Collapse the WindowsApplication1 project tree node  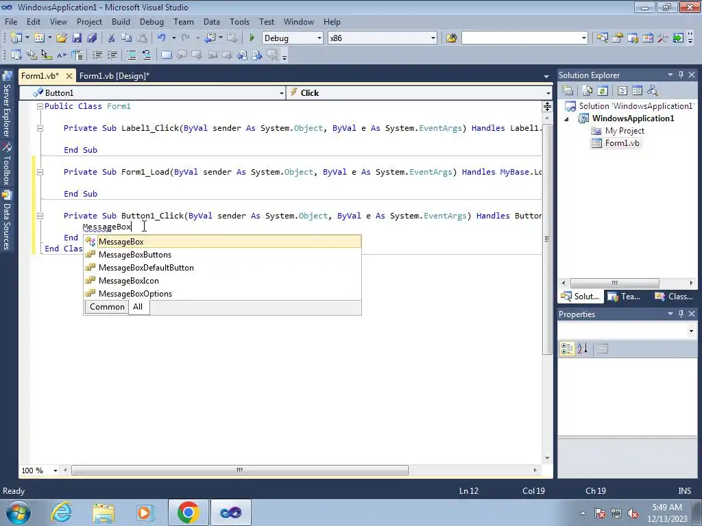pyautogui.click(x=566, y=119)
